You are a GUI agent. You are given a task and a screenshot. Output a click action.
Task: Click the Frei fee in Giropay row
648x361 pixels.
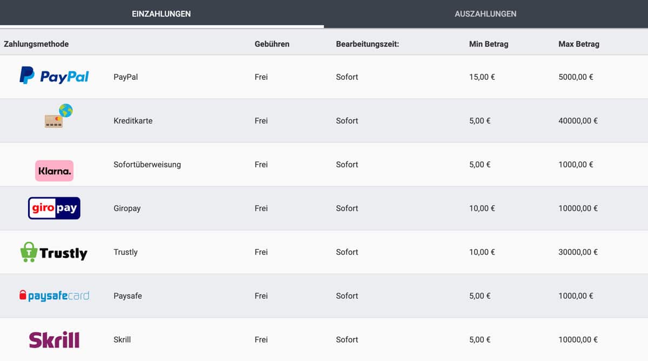click(x=261, y=208)
